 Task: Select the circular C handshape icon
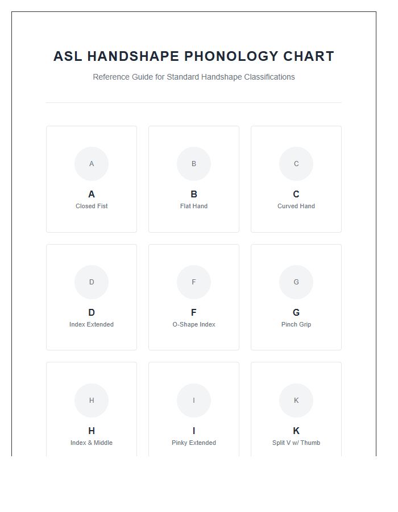click(x=296, y=164)
